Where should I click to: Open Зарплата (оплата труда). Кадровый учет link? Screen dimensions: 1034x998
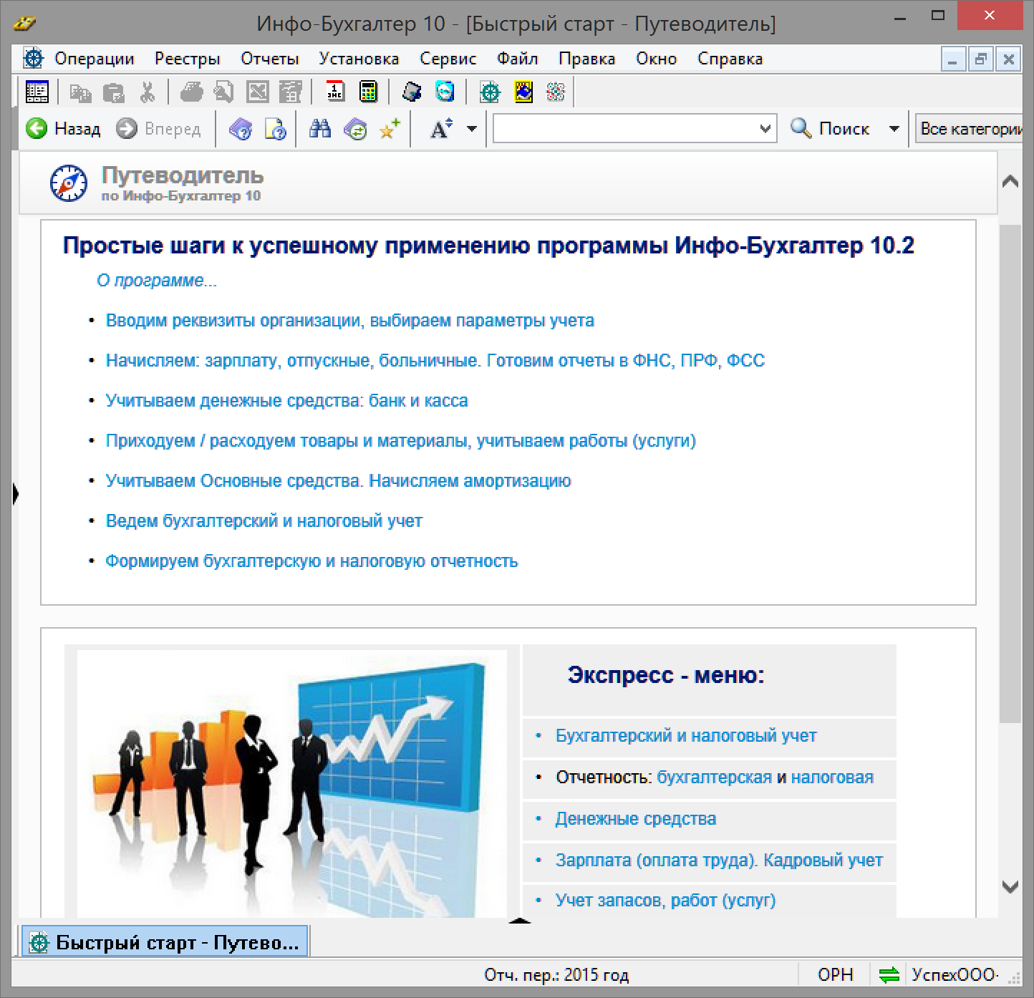(x=719, y=861)
